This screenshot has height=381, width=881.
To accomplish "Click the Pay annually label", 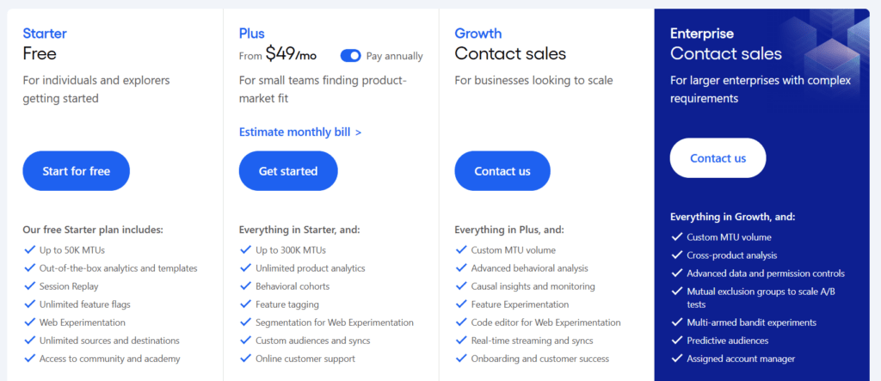I will pos(394,56).
